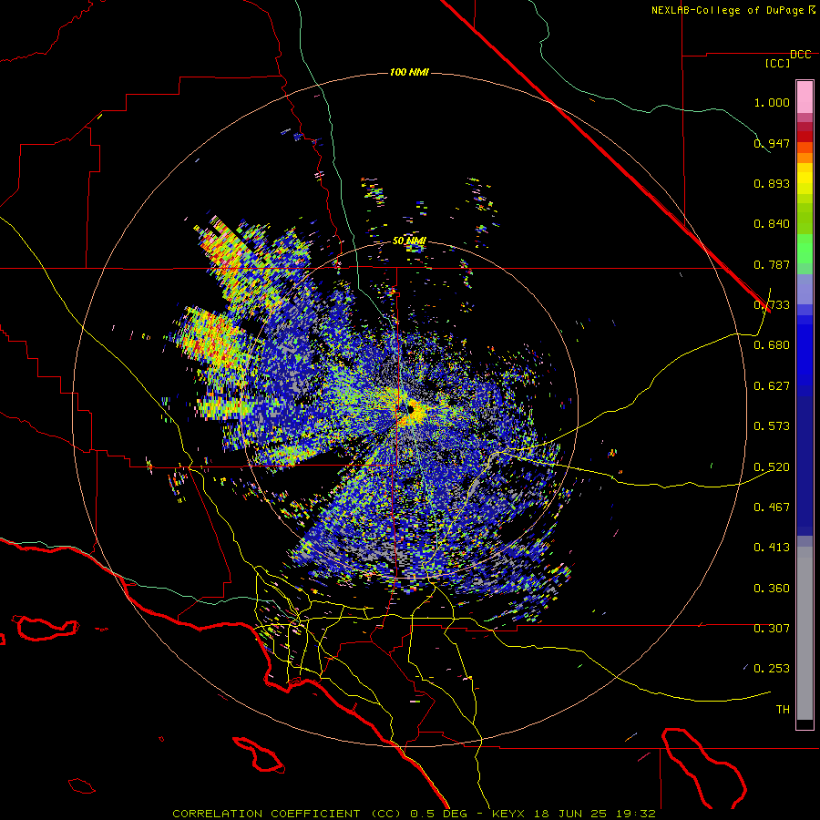Click the 0.840 scale value
The width and height of the screenshot is (820, 820).
click(772, 224)
